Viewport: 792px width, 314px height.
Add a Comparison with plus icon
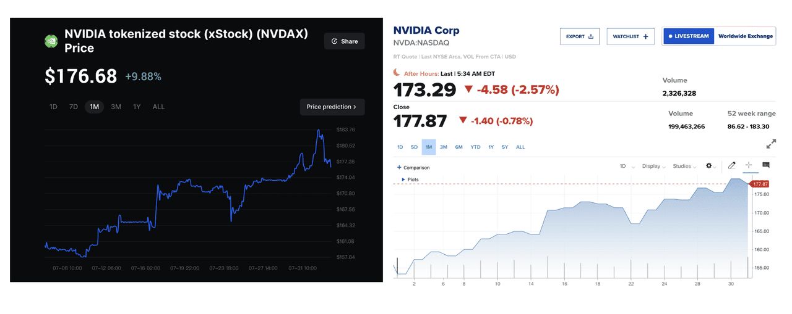click(413, 167)
